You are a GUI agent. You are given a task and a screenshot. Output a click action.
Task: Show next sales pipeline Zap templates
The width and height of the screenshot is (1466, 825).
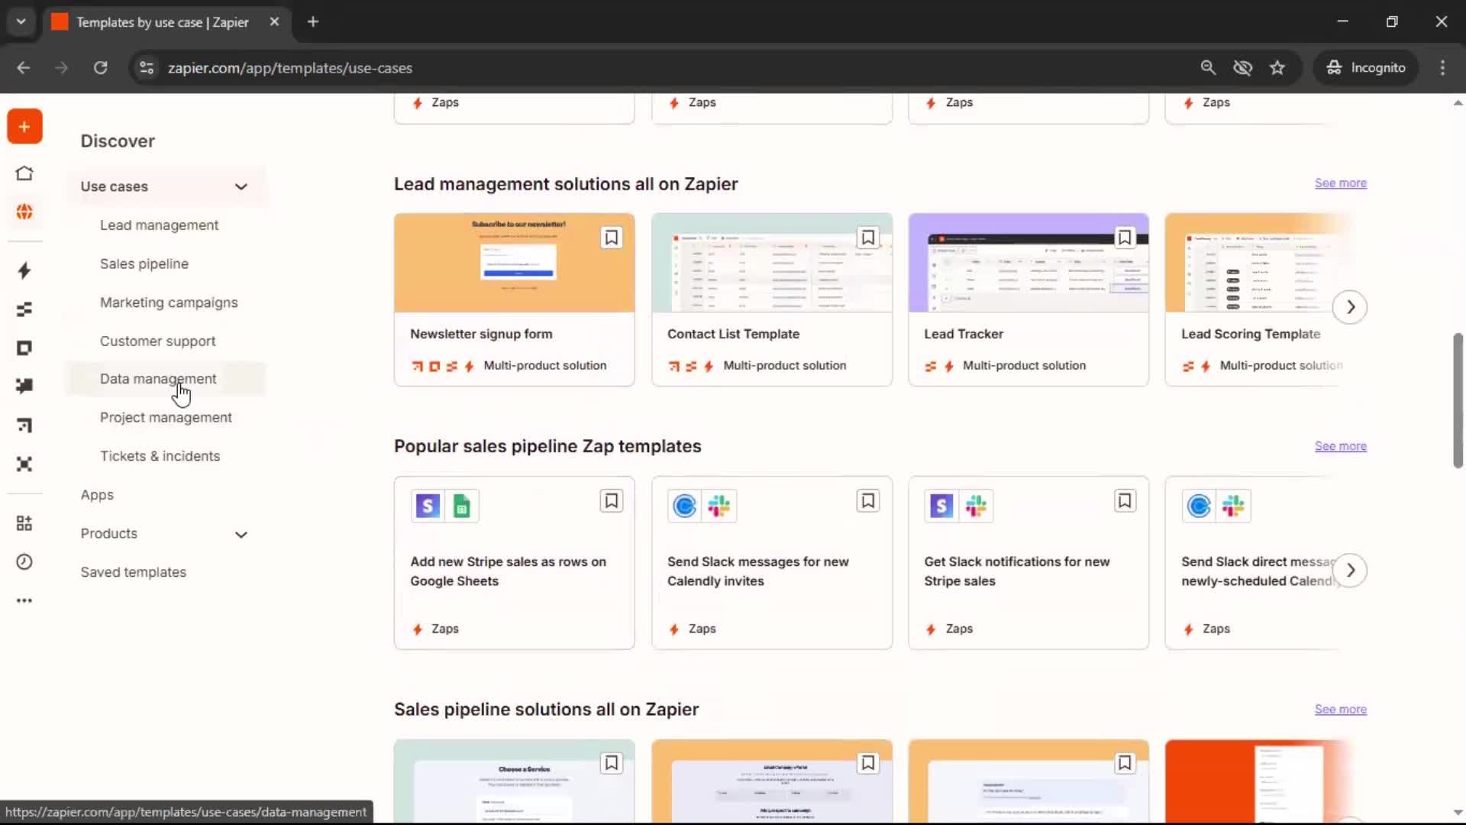click(1350, 571)
